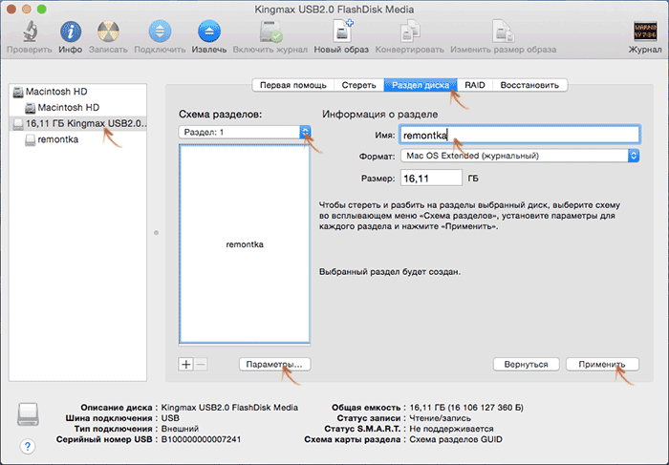Click the help question mark icon
This screenshot has width=669, height=465.
click(x=28, y=445)
